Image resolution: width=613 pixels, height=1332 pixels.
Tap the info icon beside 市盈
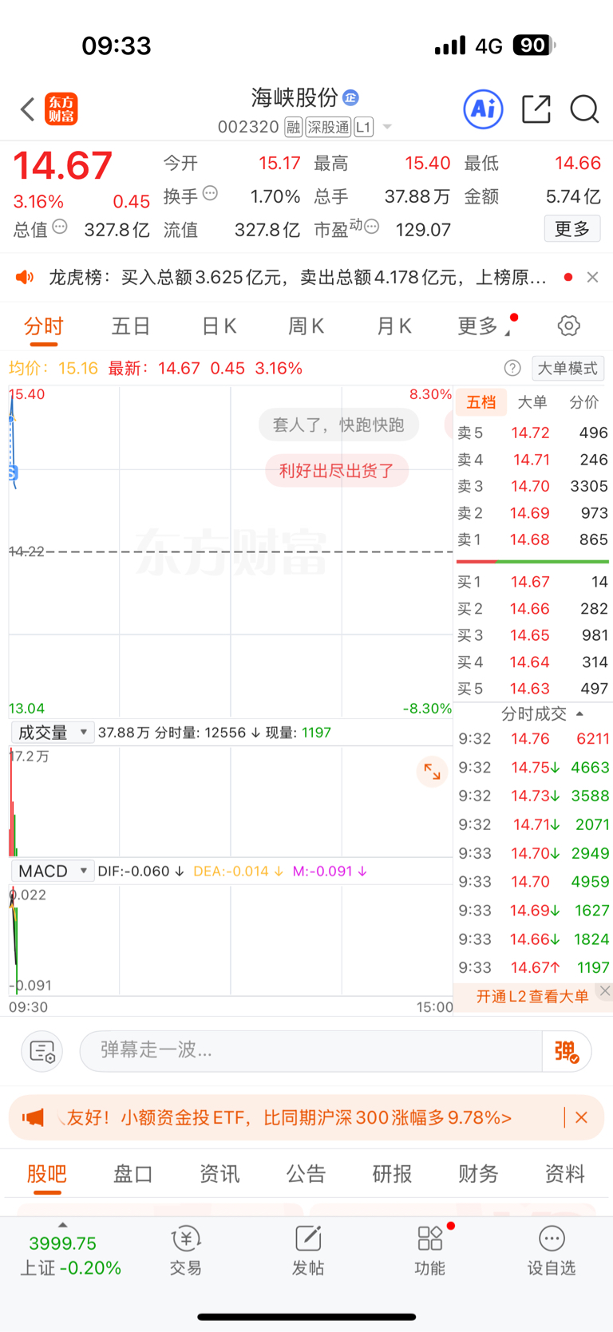371,227
